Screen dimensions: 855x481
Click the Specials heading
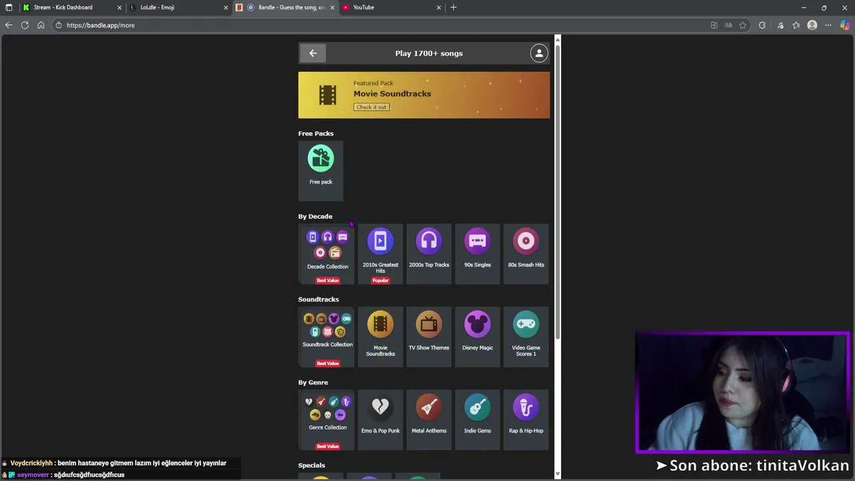click(312, 465)
